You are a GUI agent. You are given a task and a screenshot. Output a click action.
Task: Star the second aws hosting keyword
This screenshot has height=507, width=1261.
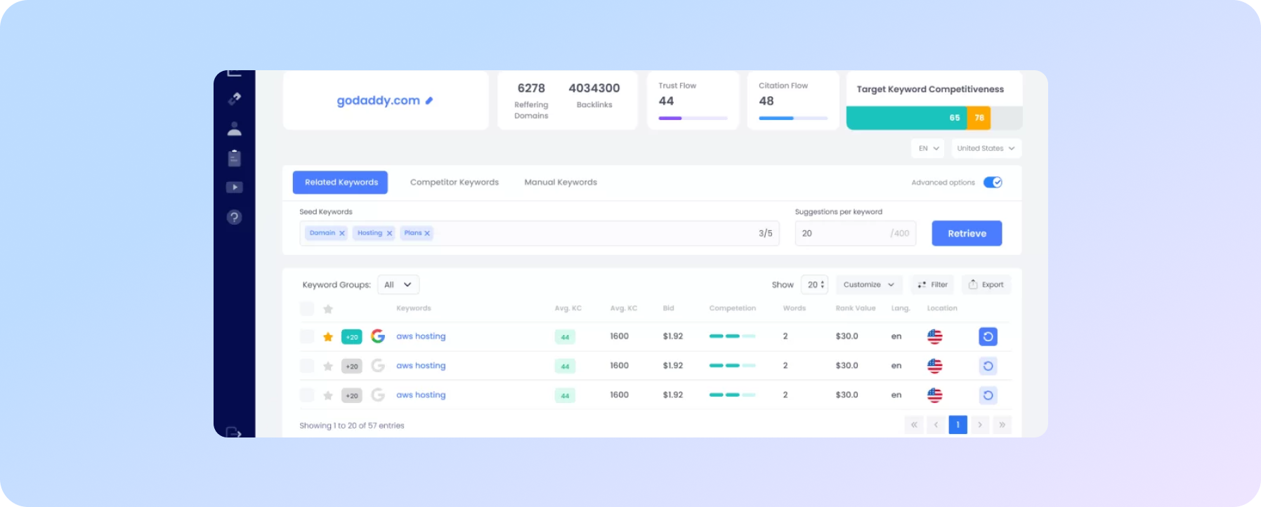pyautogui.click(x=327, y=366)
